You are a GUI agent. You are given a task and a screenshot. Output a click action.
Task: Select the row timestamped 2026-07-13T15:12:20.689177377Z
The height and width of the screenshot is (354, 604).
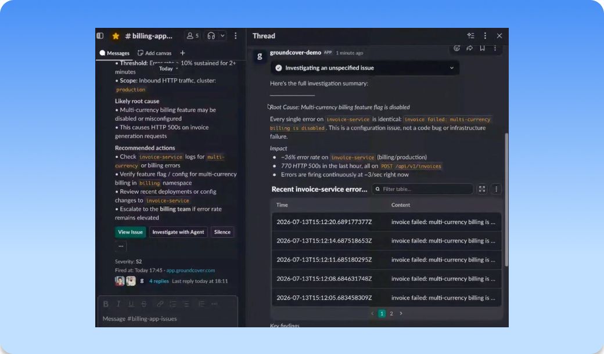(x=387, y=222)
